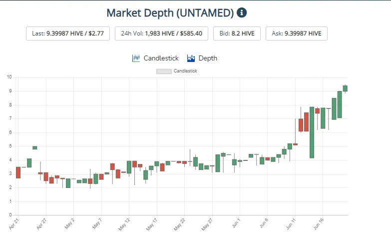This screenshot has width=391, height=236.
Task: Click the last green candle above 9
Action: (x=345, y=88)
